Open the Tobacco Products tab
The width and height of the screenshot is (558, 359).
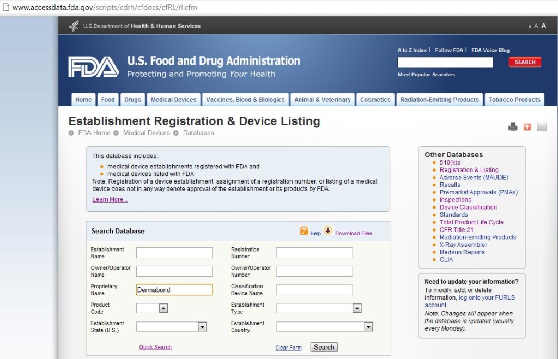[x=514, y=99]
